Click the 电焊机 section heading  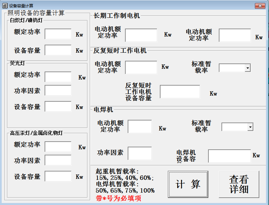pos(103,110)
